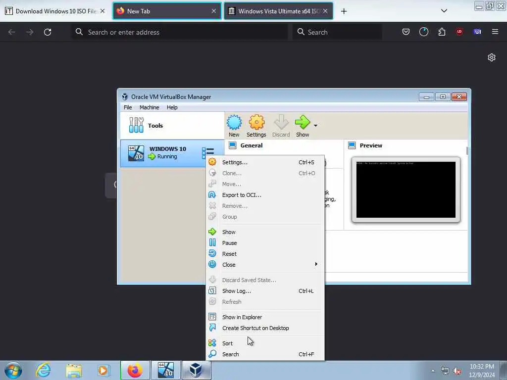Image resolution: width=507 pixels, height=380 pixels.
Task: Click the magnifier icon beside Search menu entry
Action: 212,353
